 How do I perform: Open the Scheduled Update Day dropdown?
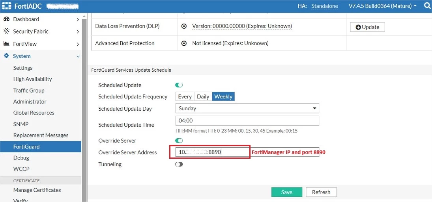pos(247,108)
